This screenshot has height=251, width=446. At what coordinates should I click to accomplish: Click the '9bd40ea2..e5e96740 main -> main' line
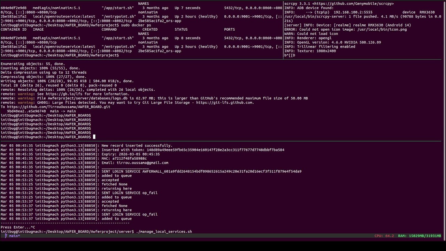coord(41,111)
